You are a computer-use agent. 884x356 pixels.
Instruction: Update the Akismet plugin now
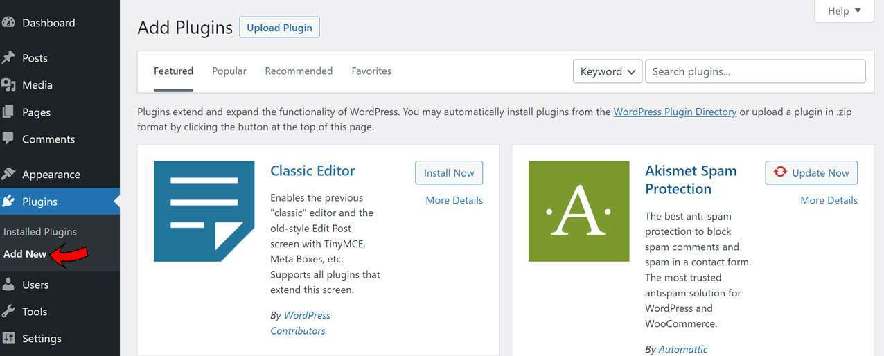[x=811, y=172]
